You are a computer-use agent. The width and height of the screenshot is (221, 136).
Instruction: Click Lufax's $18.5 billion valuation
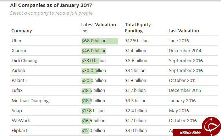click(93, 91)
